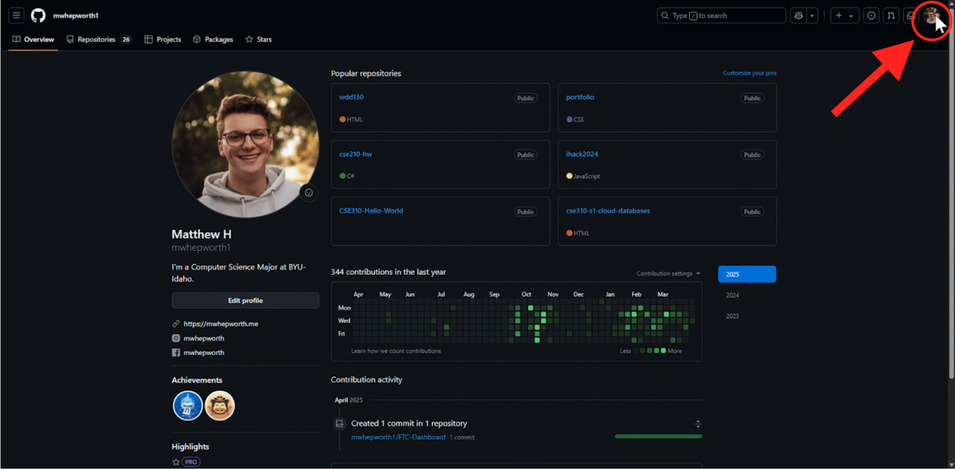Image resolution: width=955 pixels, height=469 pixels.
Task: Open the user avatar menu at top right
Action: pyautogui.click(x=931, y=16)
